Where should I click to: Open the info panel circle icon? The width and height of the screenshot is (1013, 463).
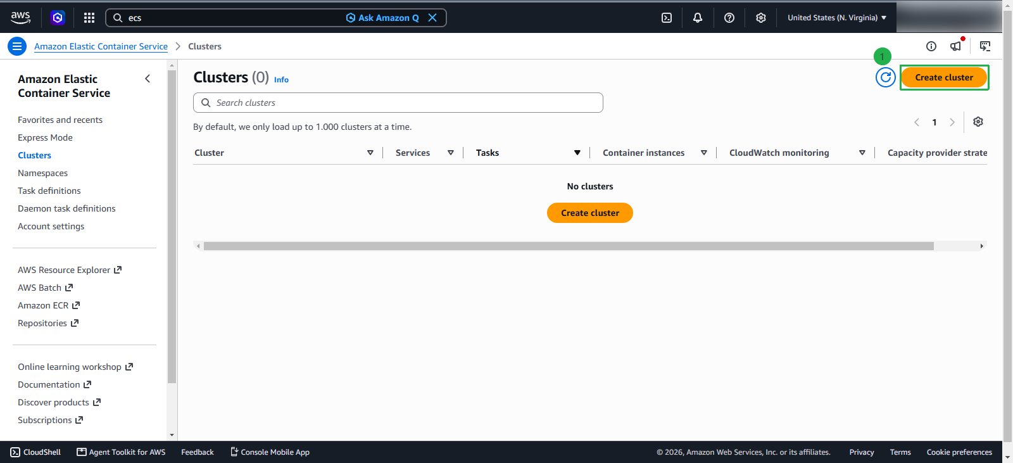pyautogui.click(x=931, y=46)
